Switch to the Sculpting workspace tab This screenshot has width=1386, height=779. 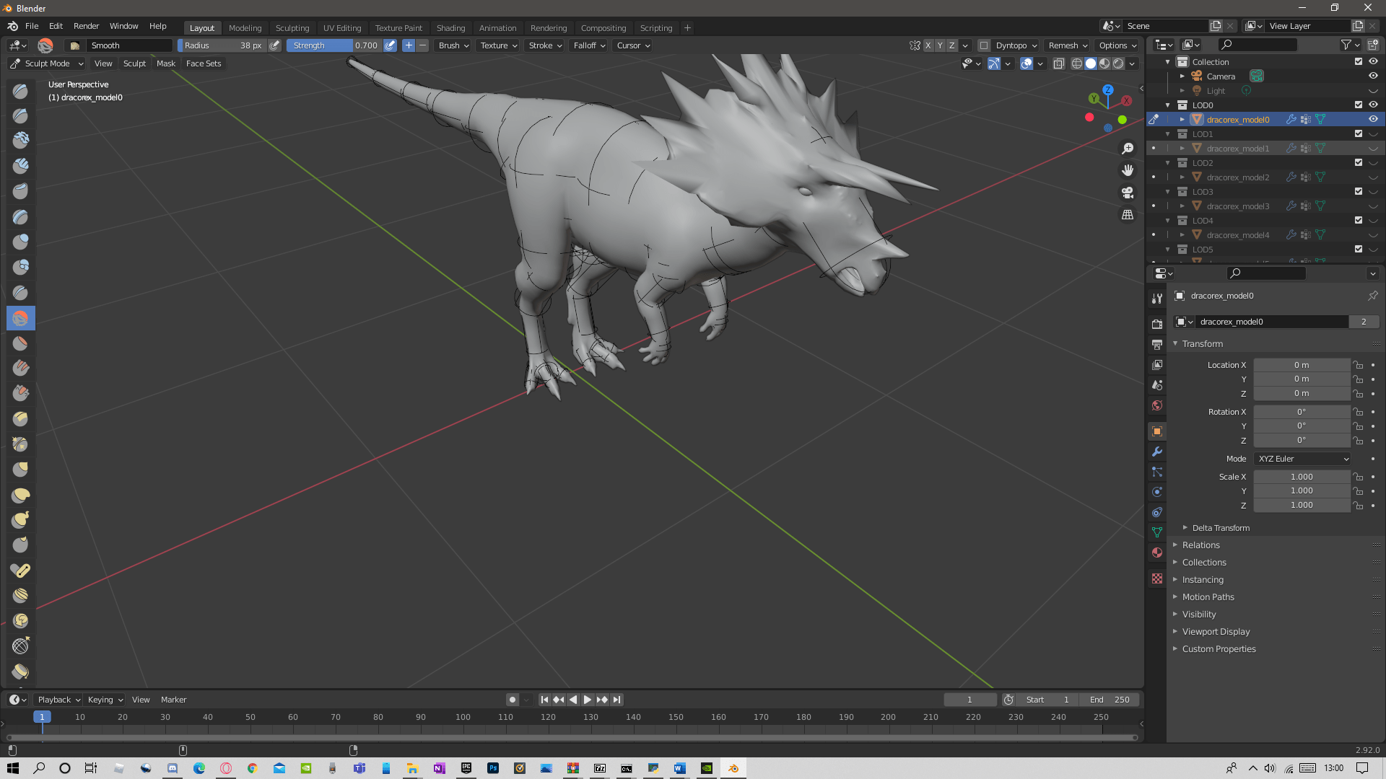click(292, 28)
